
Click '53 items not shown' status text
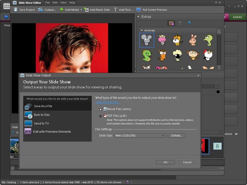[109, 182]
